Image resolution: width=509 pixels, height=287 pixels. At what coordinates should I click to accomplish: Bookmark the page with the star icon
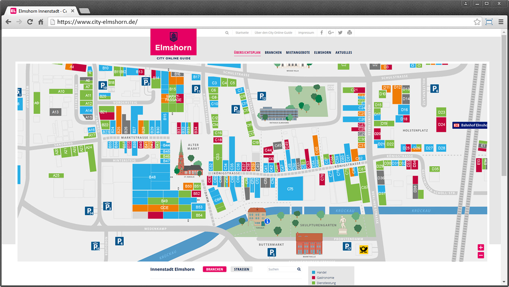point(477,22)
